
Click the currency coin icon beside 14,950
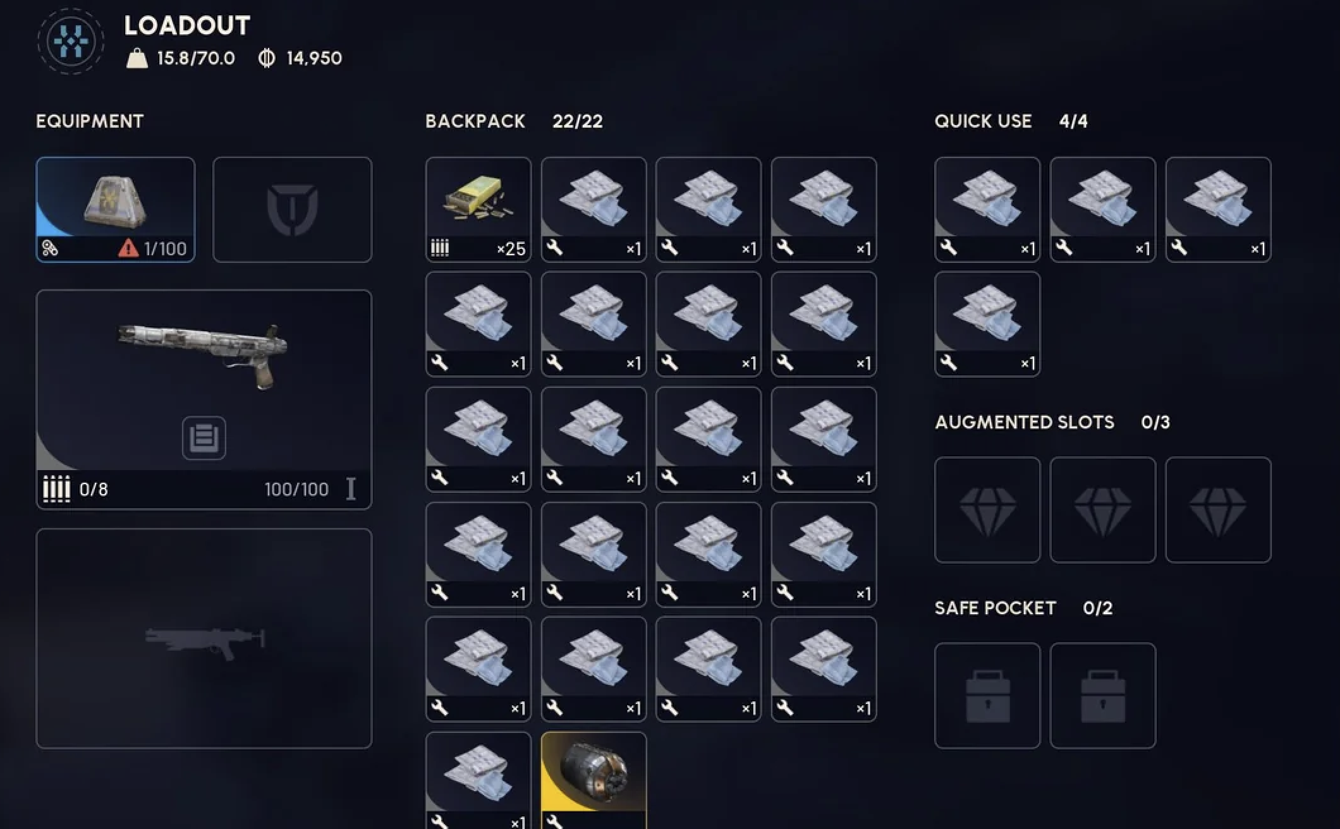coord(267,58)
